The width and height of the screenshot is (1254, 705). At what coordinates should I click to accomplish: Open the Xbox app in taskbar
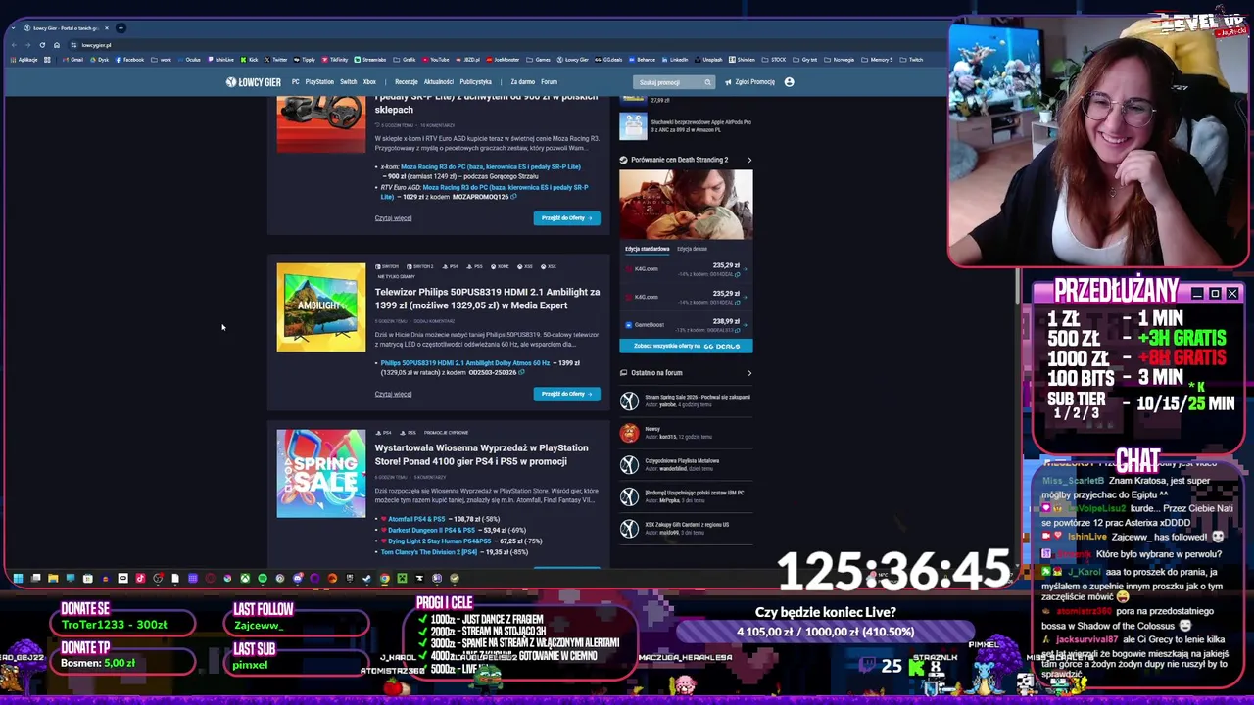click(x=245, y=579)
